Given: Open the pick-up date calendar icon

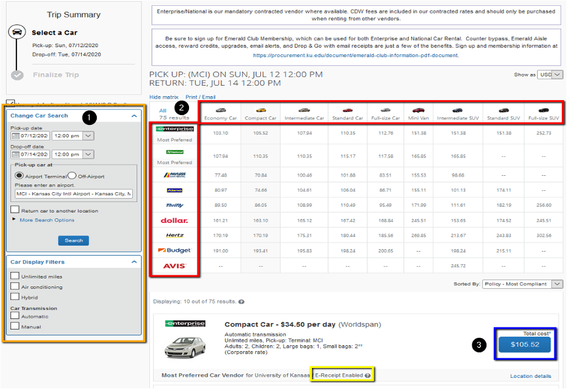Looking at the screenshot, I should tap(15, 136).
